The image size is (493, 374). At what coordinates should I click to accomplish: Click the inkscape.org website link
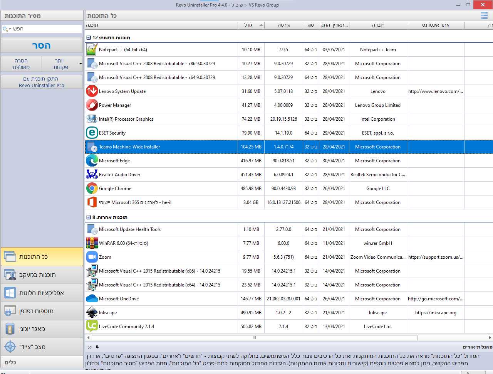click(436, 313)
